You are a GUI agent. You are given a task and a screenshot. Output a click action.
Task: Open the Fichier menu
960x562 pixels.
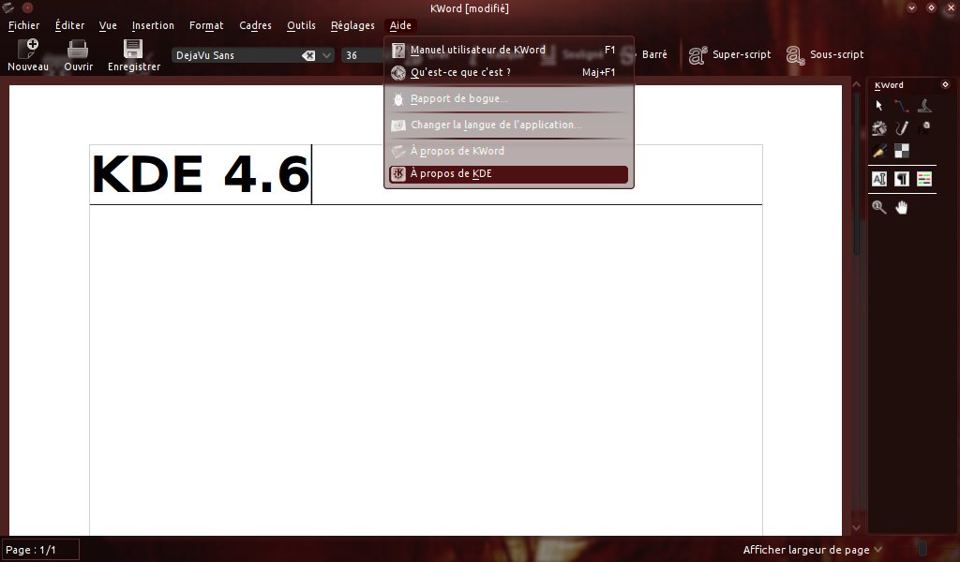pyautogui.click(x=23, y=25)
